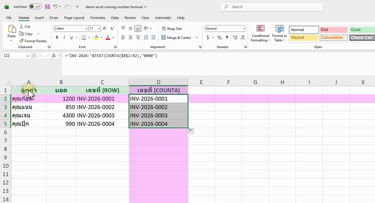
Task: Increase font size with larger A icon
Action: [x=105, y=28]
